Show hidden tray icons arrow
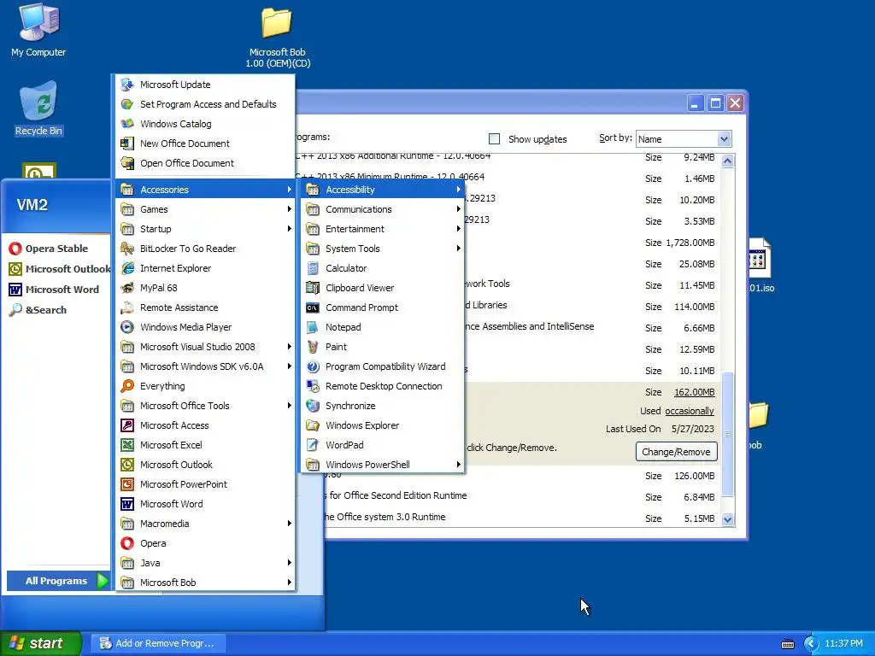Image resolution: width=875 pixels, height=656 pixels. tap(811, 644)
